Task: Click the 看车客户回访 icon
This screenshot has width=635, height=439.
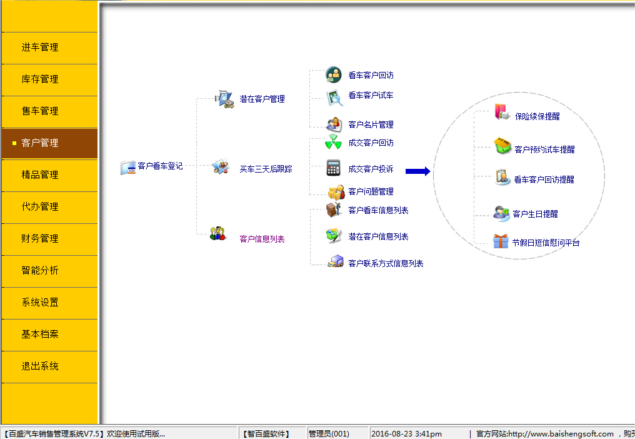Action: click(334, 74)
